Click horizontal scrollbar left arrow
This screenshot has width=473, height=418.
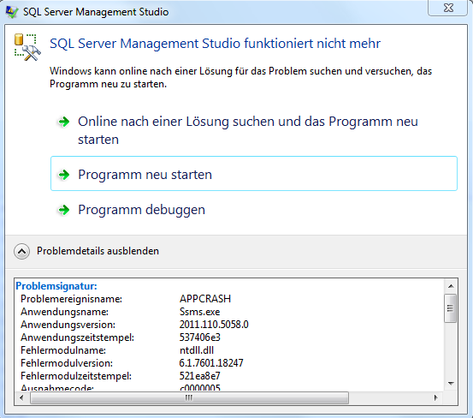tap(21, 397)
